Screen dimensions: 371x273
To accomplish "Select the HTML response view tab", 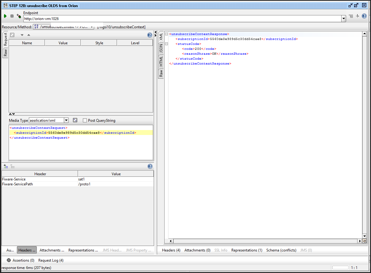I will (161, 61).
